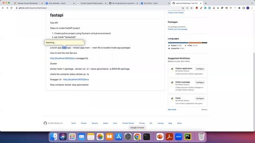Configure the Pylint workflow
The height and width of the screenshot is (143, 255).
(x=200, y=99)
